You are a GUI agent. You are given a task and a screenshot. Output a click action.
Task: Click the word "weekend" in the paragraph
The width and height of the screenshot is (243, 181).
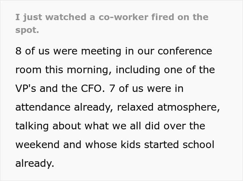36,145
